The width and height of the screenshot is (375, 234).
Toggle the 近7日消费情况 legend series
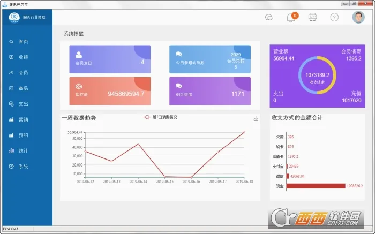tap(160, 117)
